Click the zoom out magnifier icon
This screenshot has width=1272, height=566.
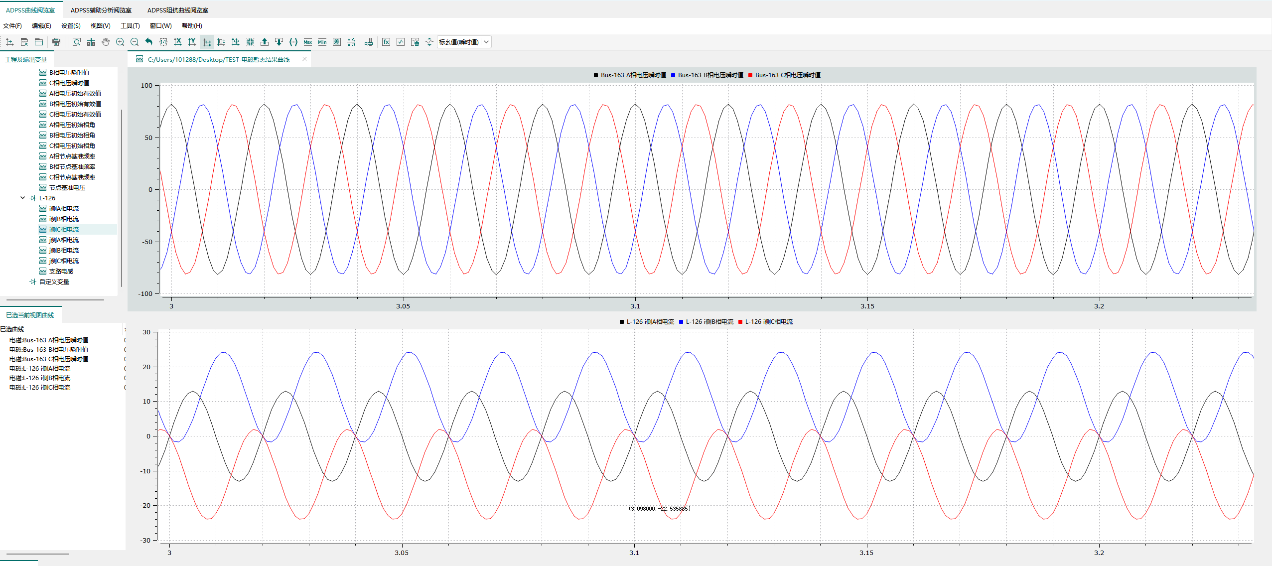(x=135, y=42)
